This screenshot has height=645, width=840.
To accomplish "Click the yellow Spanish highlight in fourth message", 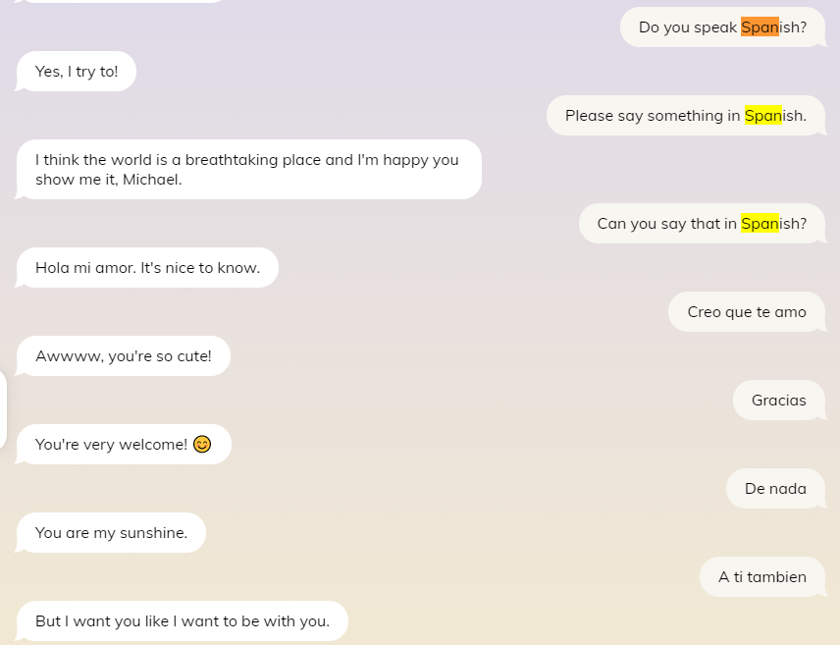I will pyautogui.click(x=762, y=223).
